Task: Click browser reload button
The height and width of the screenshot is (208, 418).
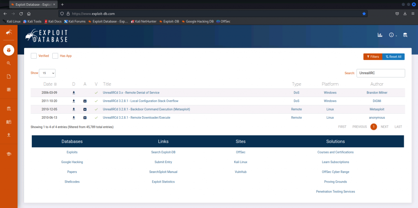Action: [21, 13]
